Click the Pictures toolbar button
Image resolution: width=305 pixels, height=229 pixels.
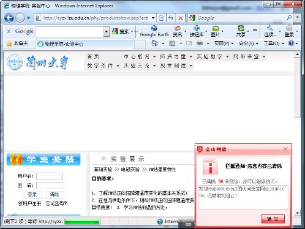pyautogui.click(x=216, y=31)
